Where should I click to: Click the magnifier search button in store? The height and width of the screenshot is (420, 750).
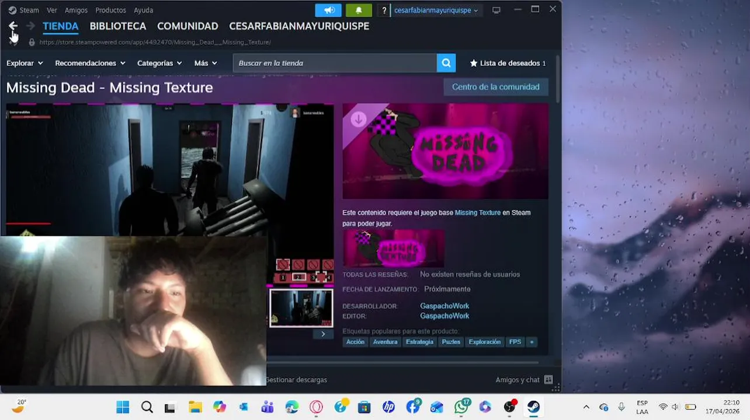point(446,63)
